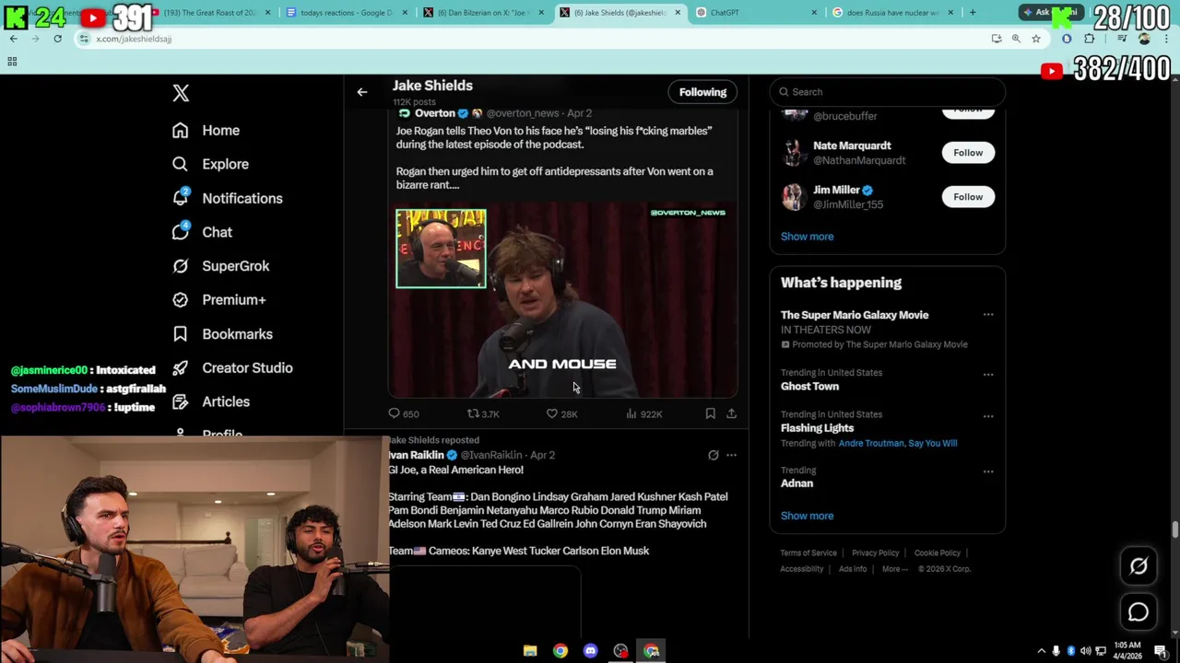Switch to the ChatGPT tab
This screenshot has width=1180, height=663.
(x=756, y=13)
